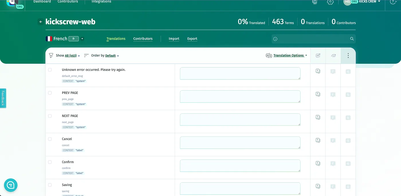This screenshot has width=401, height=196.
Task: Click translation box for PREV PAGE
Action: (240, 97)
